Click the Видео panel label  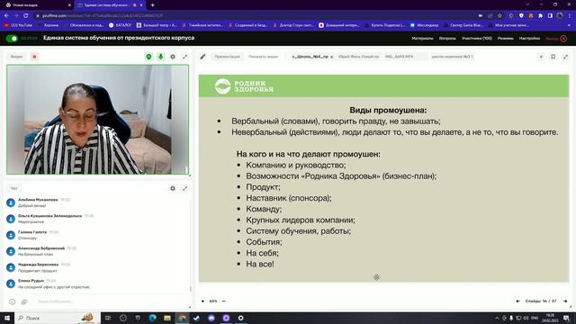16,57
